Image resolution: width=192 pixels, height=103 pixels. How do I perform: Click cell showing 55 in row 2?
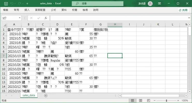[86, 34]
